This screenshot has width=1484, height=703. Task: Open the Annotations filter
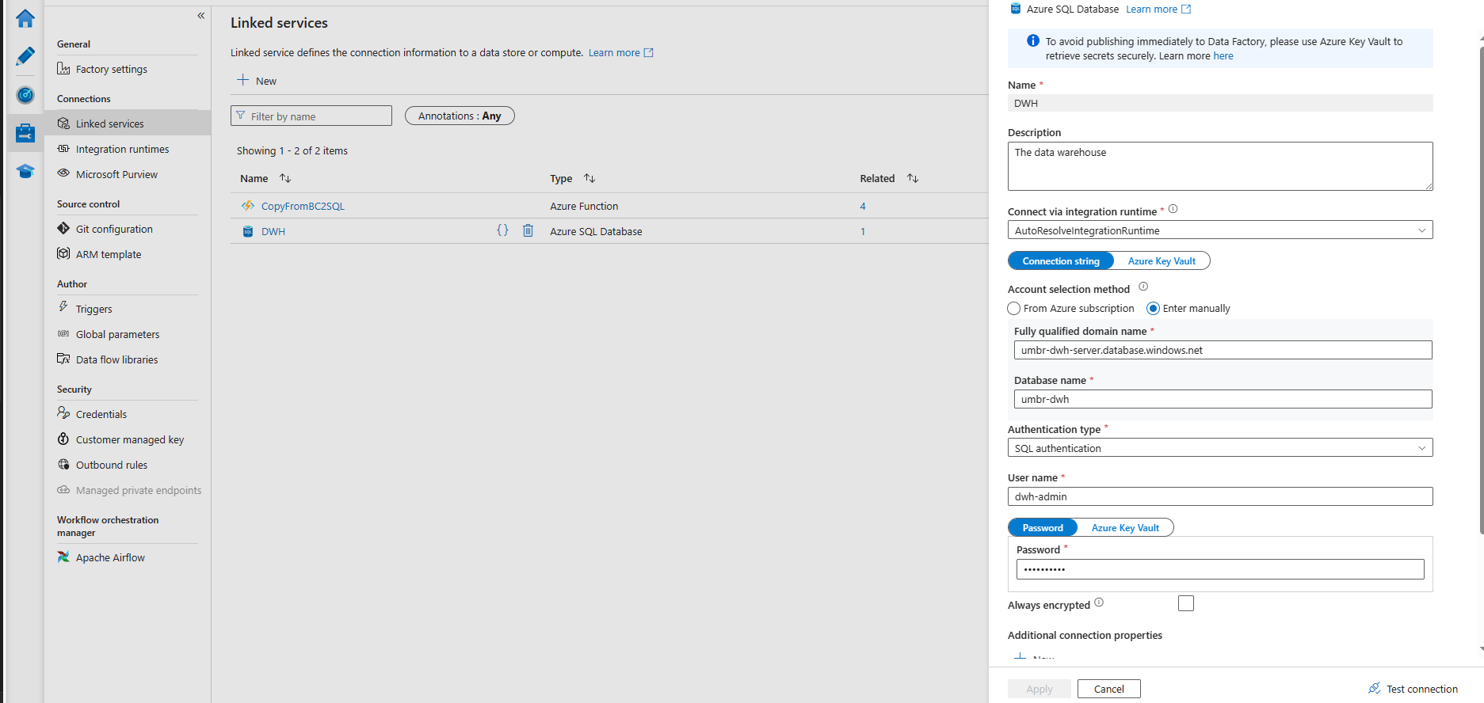(x=460, y=116)
